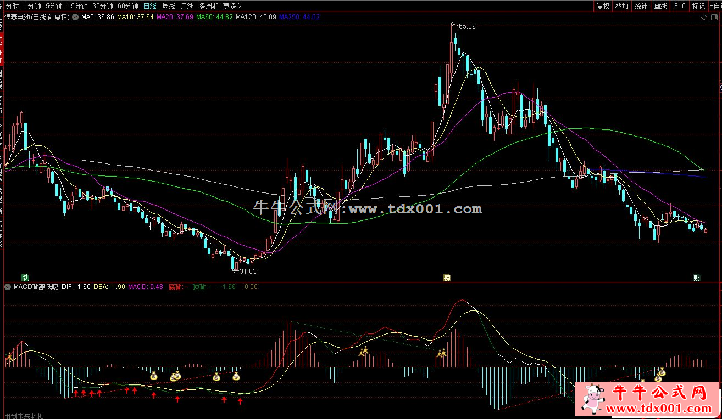Activate the 画线 drawing tool
The height and width of the screenshot is (419, 722).
pyautogui.click(x=660, y=6)
